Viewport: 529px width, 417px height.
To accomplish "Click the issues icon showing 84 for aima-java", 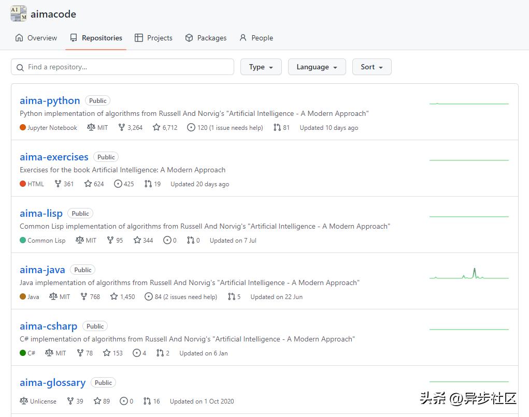I will coord(149,296).
